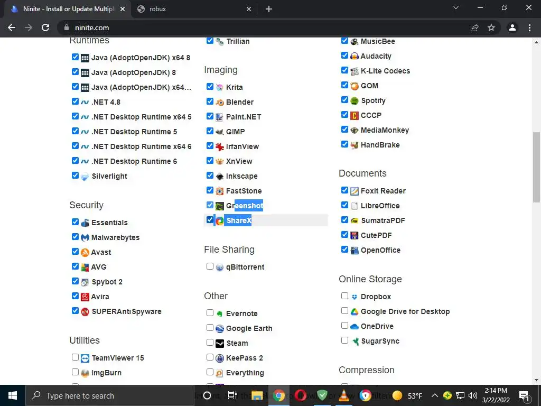Click the "XnView" label

(239, 161)
